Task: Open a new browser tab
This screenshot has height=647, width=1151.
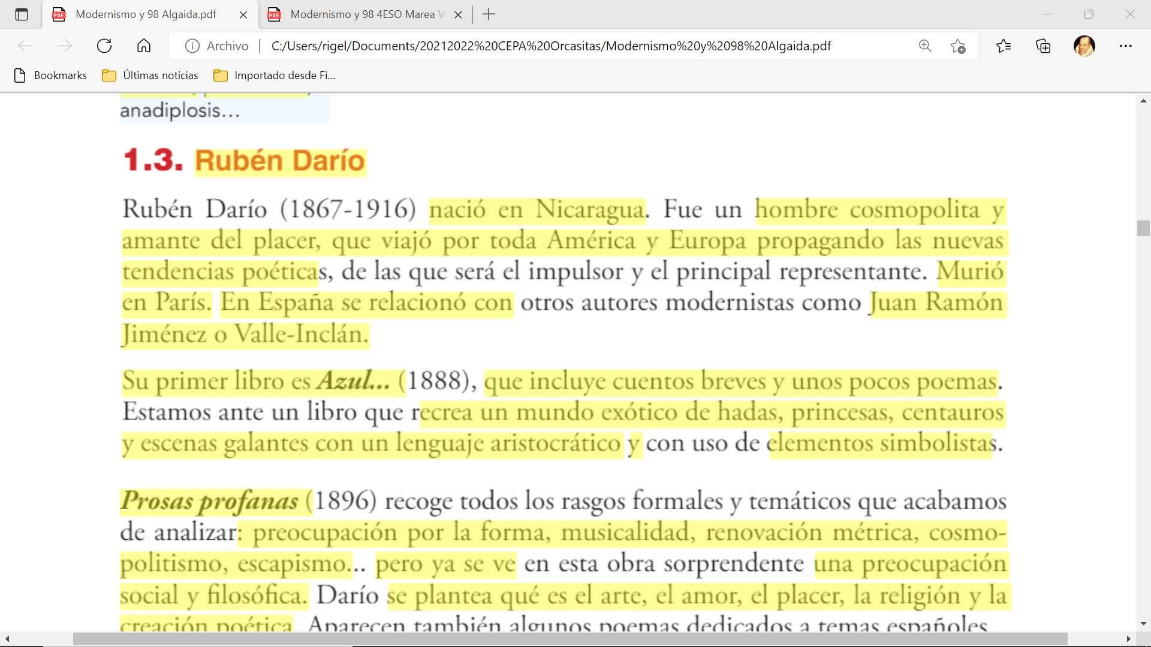Action: (x=489, y=14)
